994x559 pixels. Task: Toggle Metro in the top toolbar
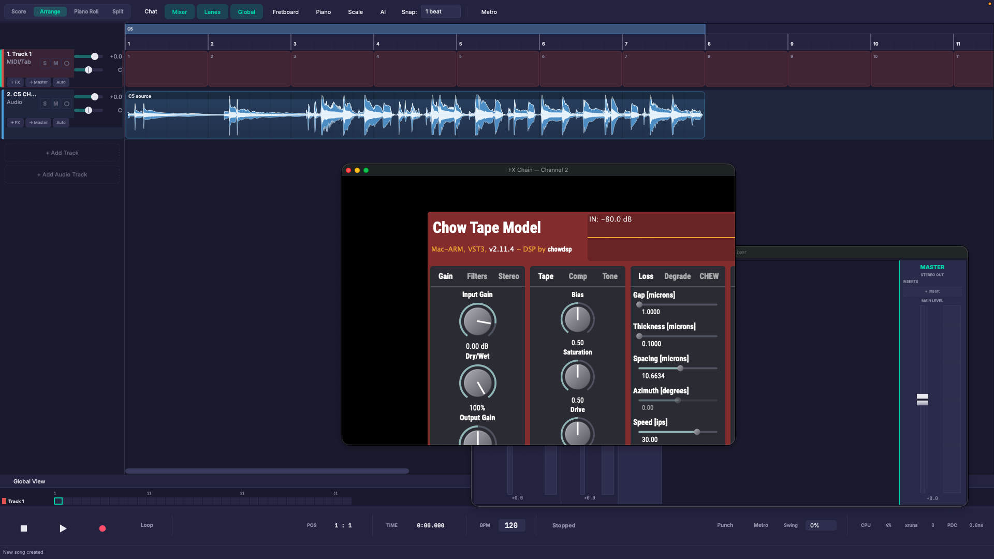[489, 12]
